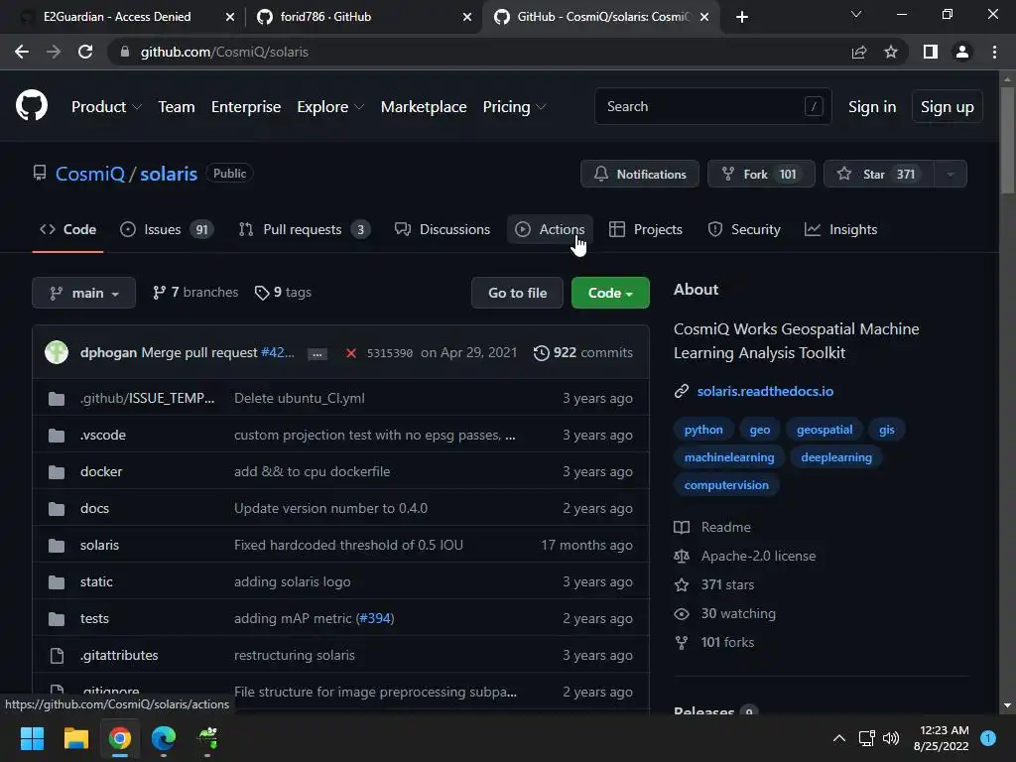This screenshot has width=1016, height=762.
Task: Open the main branch selector
Action: 83,293
